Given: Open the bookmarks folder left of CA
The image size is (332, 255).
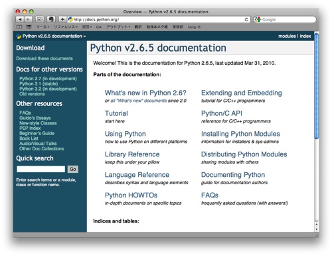Looking at the screenshot, I should click(87, 27).
